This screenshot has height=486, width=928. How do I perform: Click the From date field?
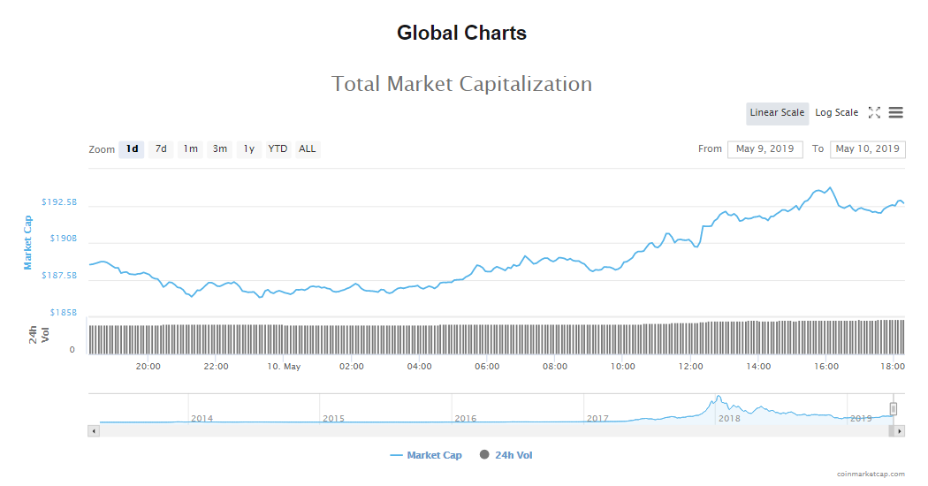pos(764,149)
